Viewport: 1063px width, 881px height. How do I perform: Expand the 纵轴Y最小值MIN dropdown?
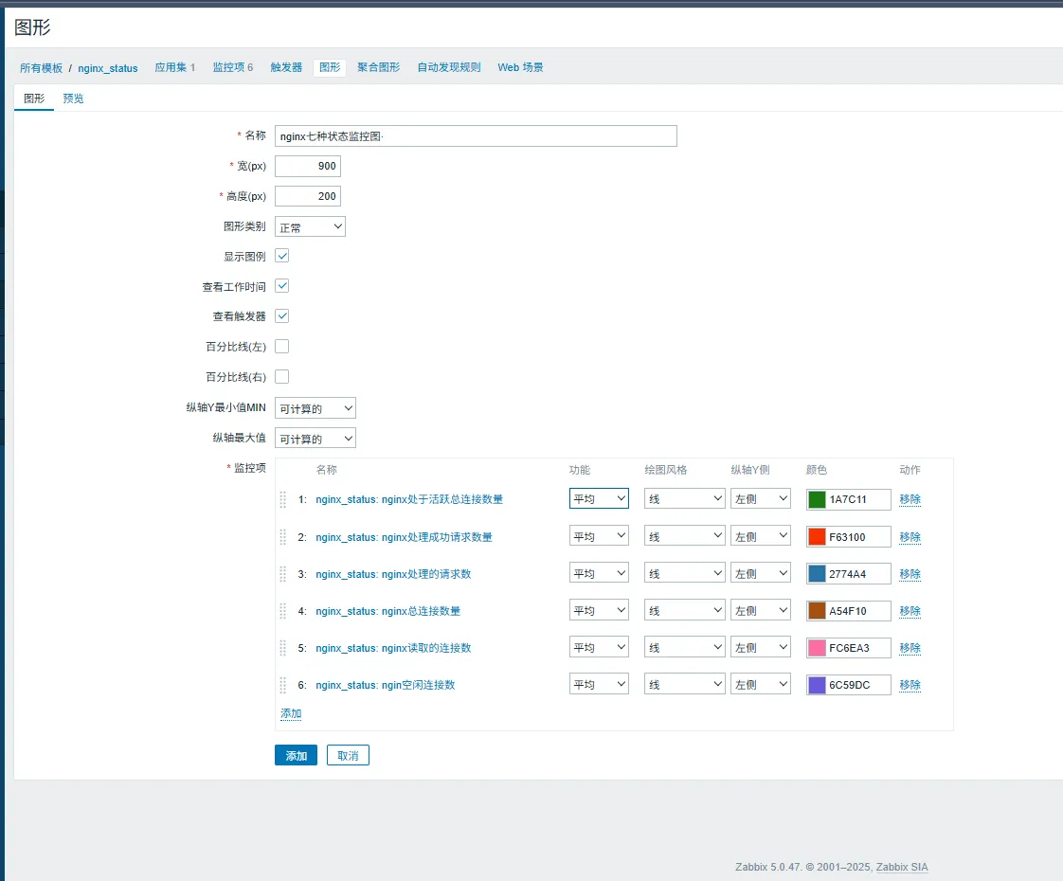click(x=315, y=408)
